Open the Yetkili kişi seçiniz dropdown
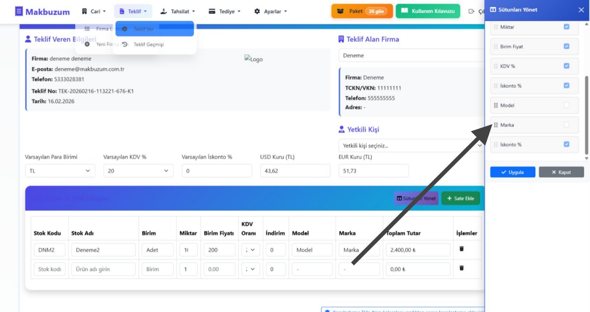Screen dimensions: 590x312 tap(411, 146)
